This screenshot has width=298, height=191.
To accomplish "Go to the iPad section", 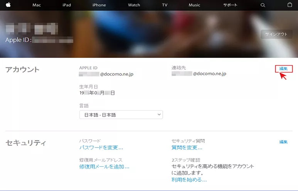I will point(67,5).
